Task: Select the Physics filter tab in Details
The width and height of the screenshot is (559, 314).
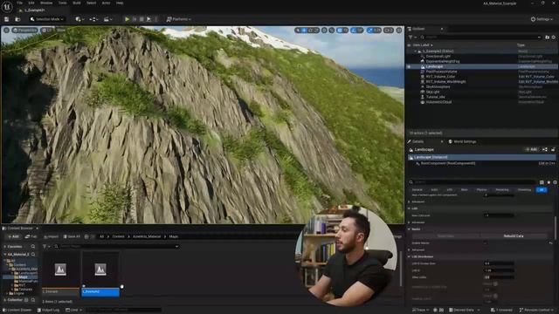Action: coord(481,190)
